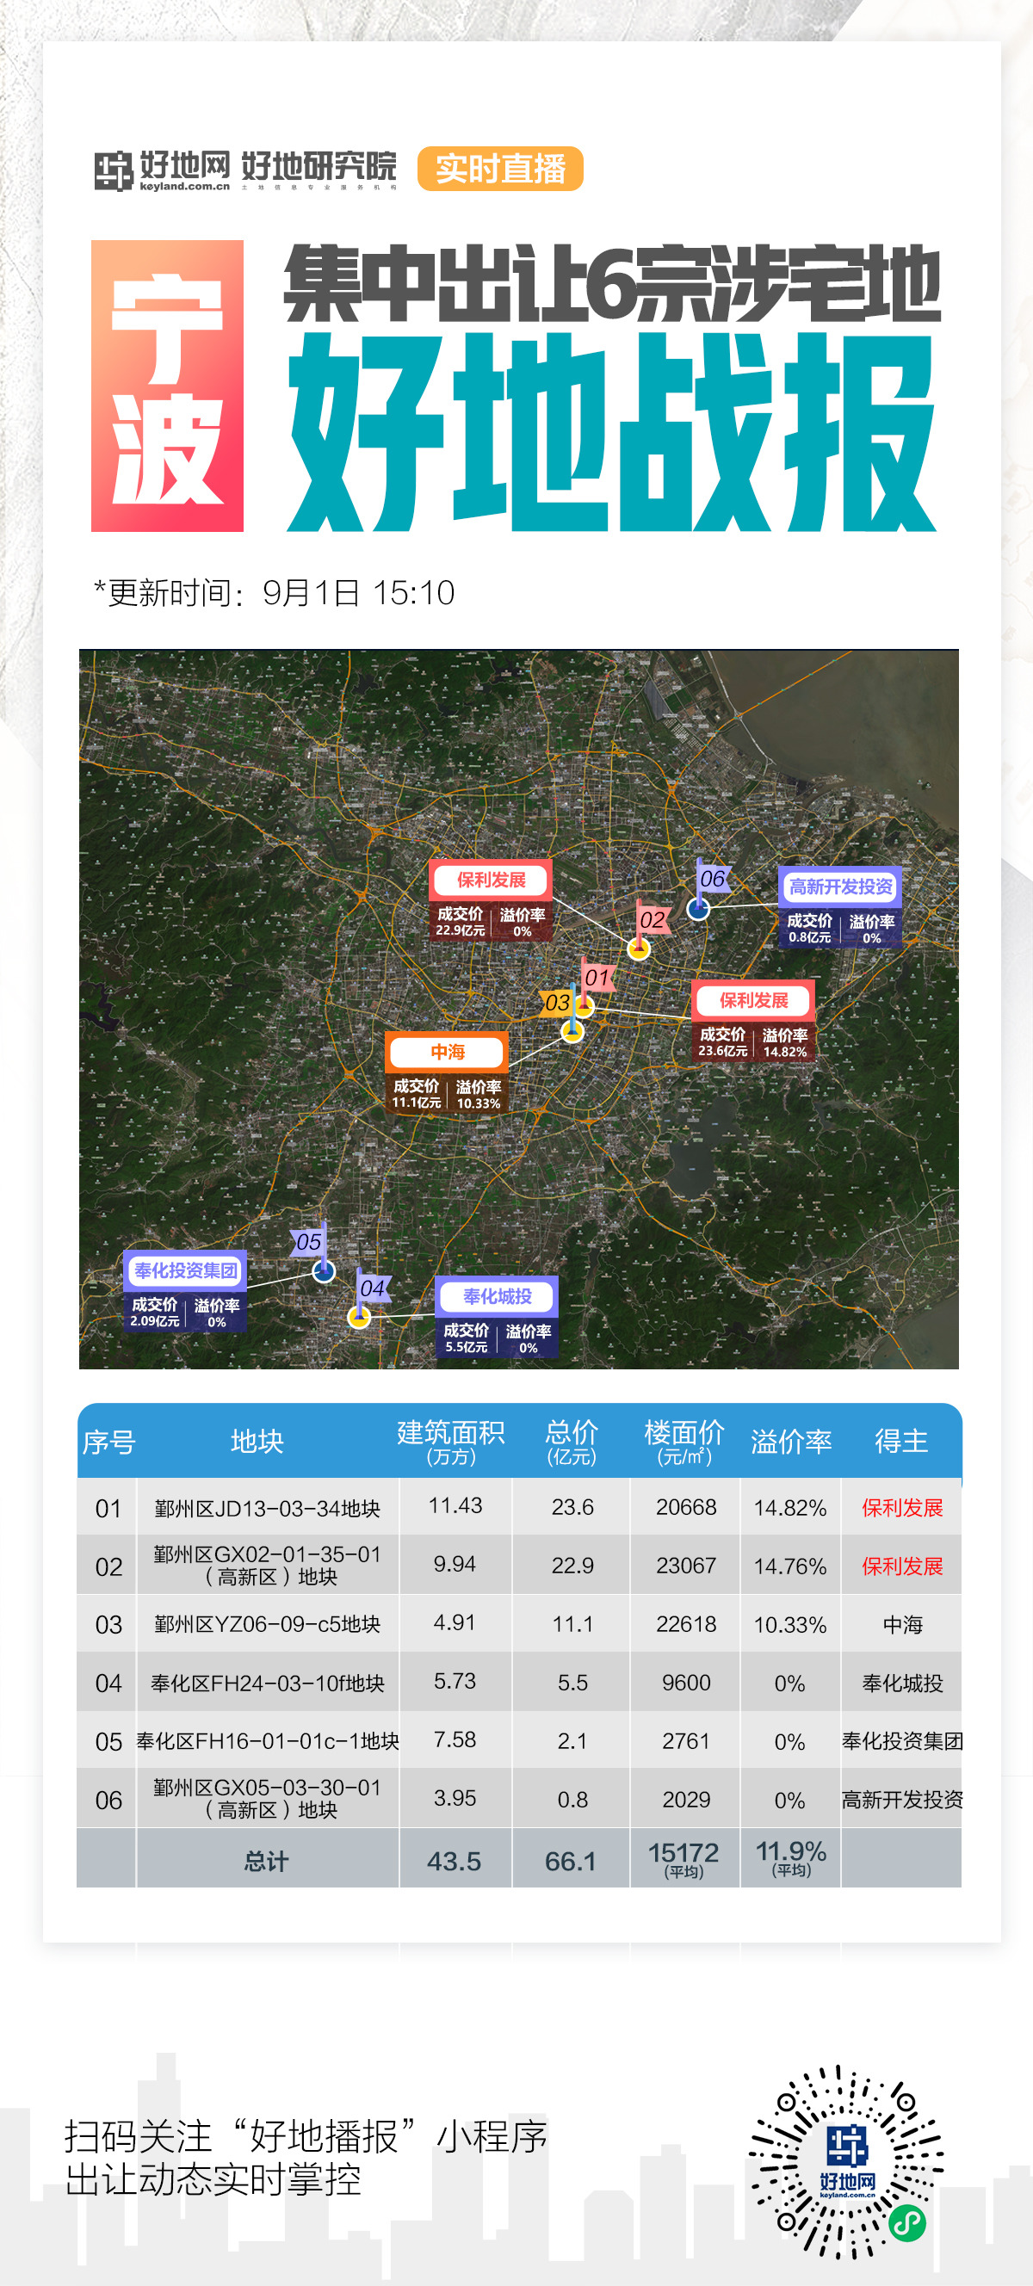Click the 好地网 logo icon at top
This screenshot has height=2286, width=1033.
tap(114, 170)
